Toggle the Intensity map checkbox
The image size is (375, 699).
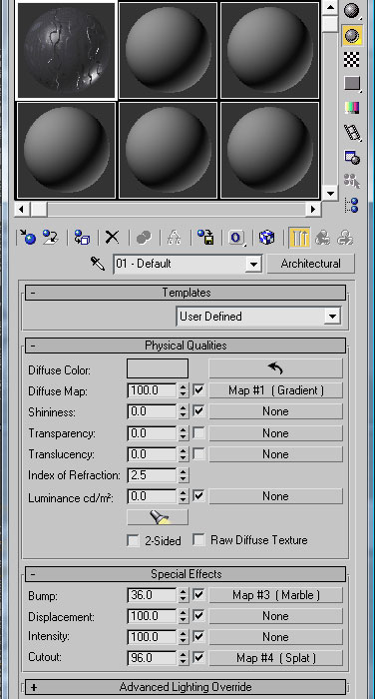pos(198,637)
